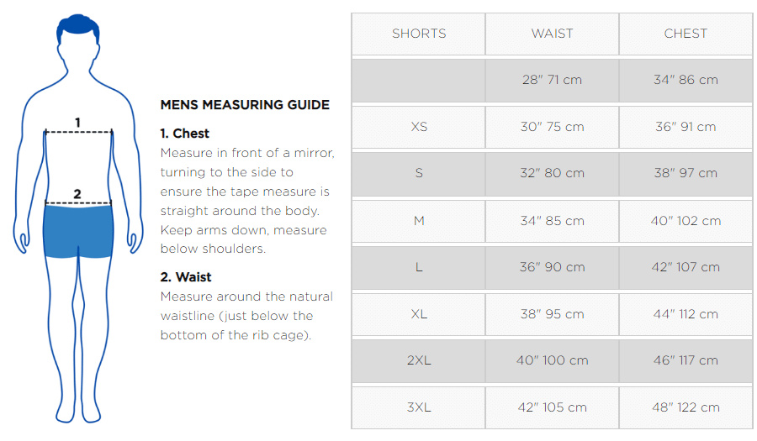This screenshot has height=441, width=757.
Task: Pick the 3XL size cell
Action: (419, 407)
